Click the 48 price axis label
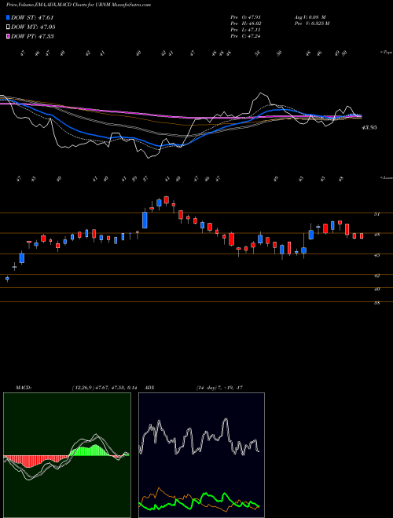 376,235
